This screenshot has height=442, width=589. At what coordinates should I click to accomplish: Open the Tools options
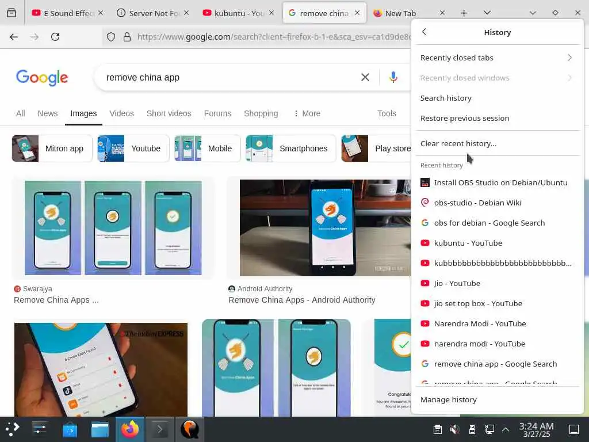387,113
